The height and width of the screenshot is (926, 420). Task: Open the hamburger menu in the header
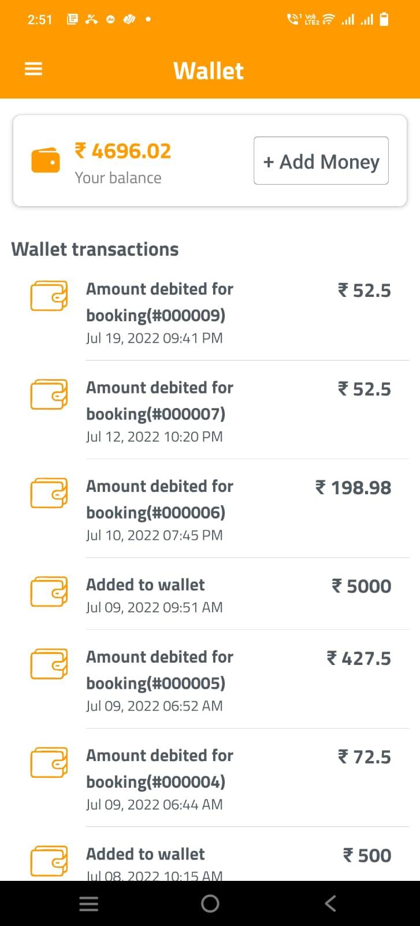34,69
